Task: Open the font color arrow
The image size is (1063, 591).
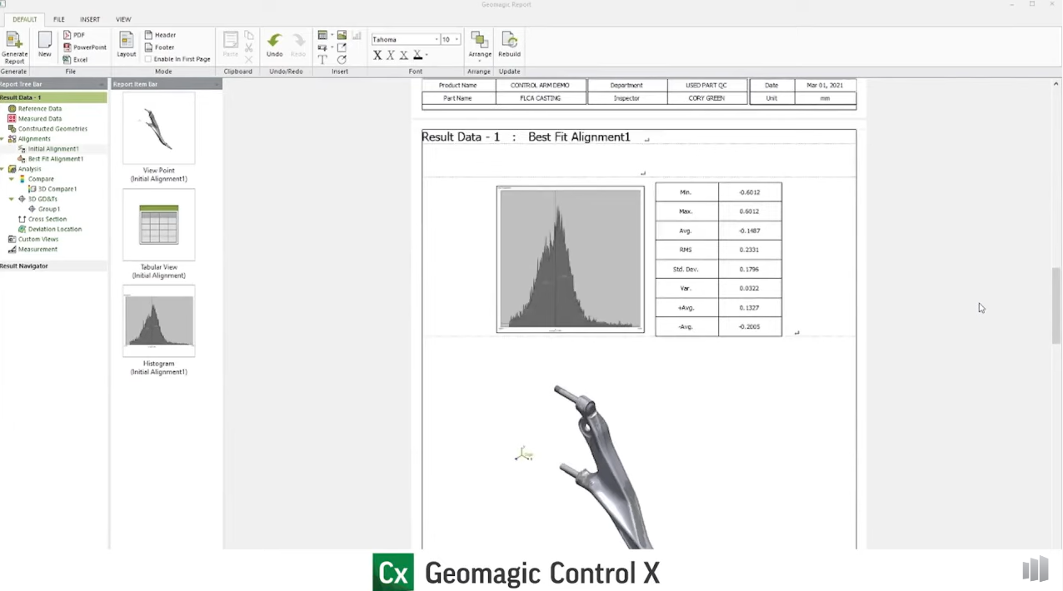Action: click(x=427, y=56)
